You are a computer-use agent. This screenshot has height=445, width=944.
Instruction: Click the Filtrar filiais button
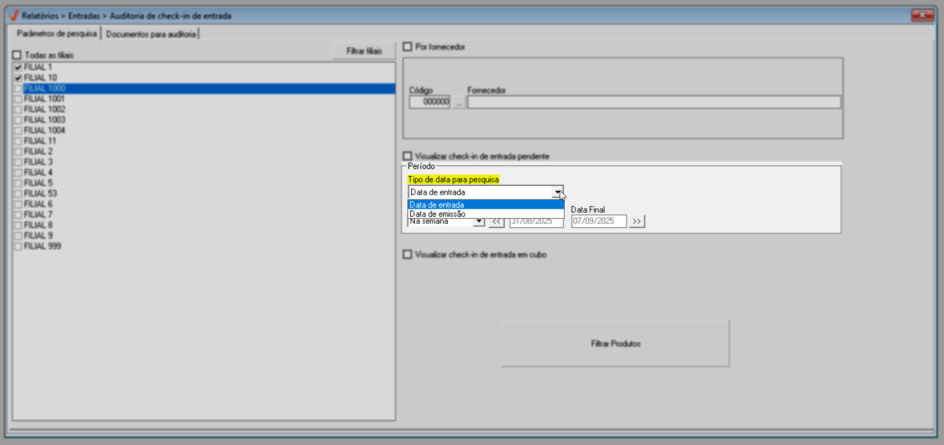364,51
